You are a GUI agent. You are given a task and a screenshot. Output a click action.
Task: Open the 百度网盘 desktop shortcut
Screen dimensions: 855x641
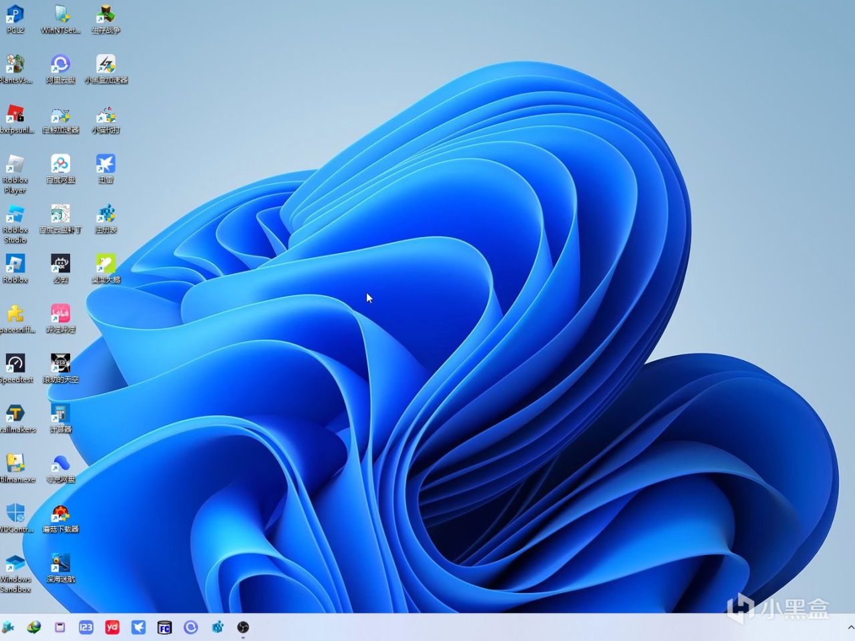pos(60,169)
